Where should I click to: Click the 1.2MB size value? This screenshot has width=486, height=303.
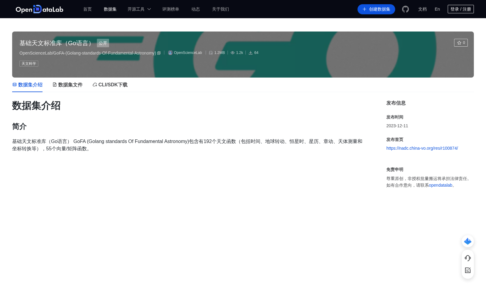point(220,53)
